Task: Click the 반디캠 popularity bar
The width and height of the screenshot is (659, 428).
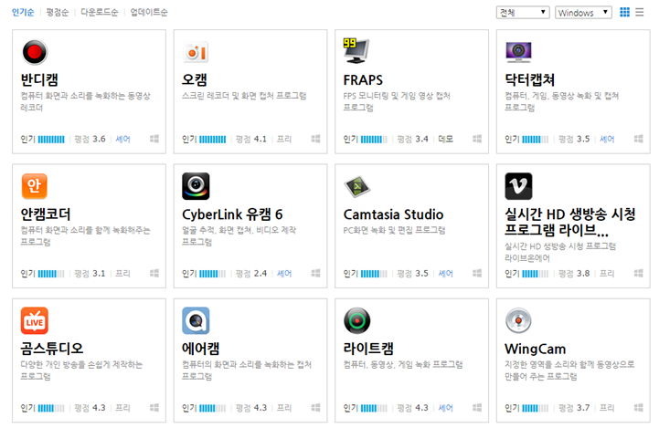Action: 51,140
